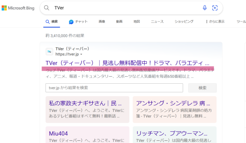
Task: Start voice search with microphone icon
Action: click(205, 8)
